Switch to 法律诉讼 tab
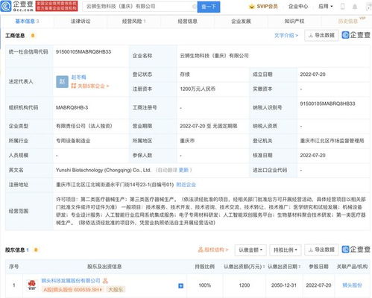This screenshot has width=372, height=298. point(81,22)
